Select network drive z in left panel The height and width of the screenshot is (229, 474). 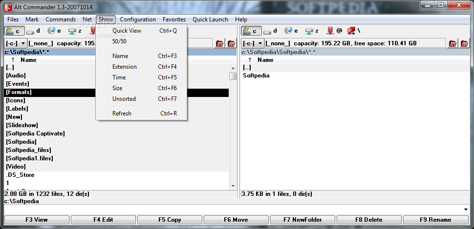tap(75, 31)
